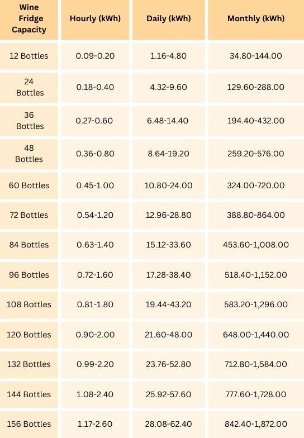
Task: Select the 48 Bottles capacity cell
Action: 29,154
